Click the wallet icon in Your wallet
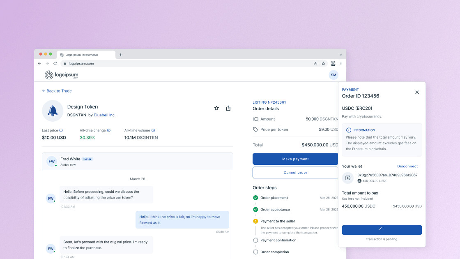 click(348, 178)
